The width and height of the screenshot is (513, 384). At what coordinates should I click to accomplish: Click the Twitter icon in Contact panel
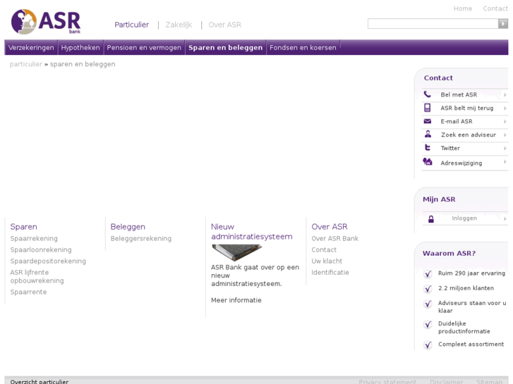427,148
